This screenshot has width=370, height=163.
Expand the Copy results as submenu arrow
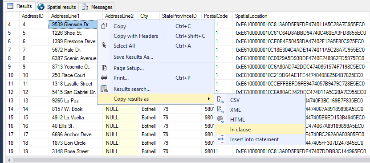coord(208,98)
